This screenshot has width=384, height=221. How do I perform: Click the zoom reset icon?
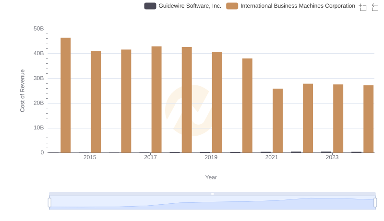pyautogui.click(x=375, y=7)
